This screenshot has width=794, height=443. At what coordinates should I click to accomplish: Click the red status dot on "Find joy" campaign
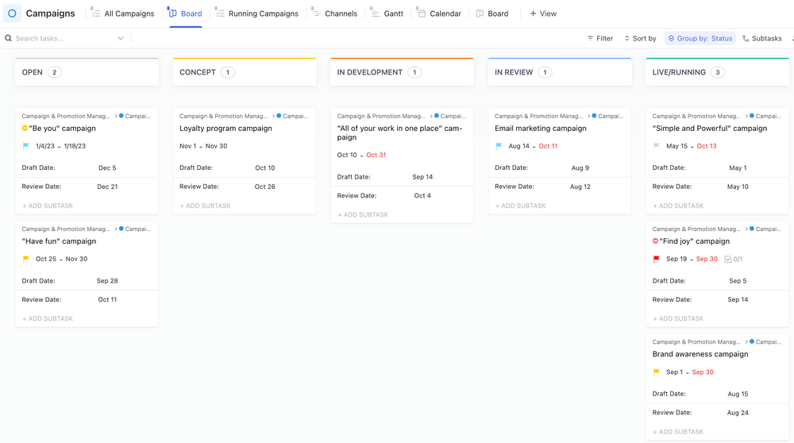pyautogui.click(x=655, y=241)
